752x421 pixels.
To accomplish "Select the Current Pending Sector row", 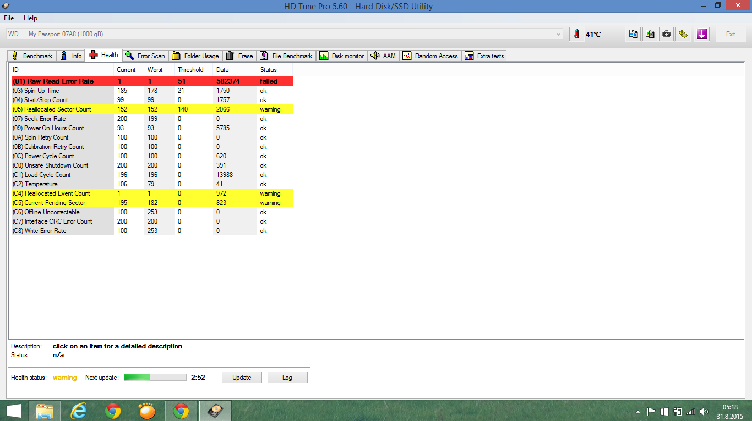I will click(x=152, y=203).
